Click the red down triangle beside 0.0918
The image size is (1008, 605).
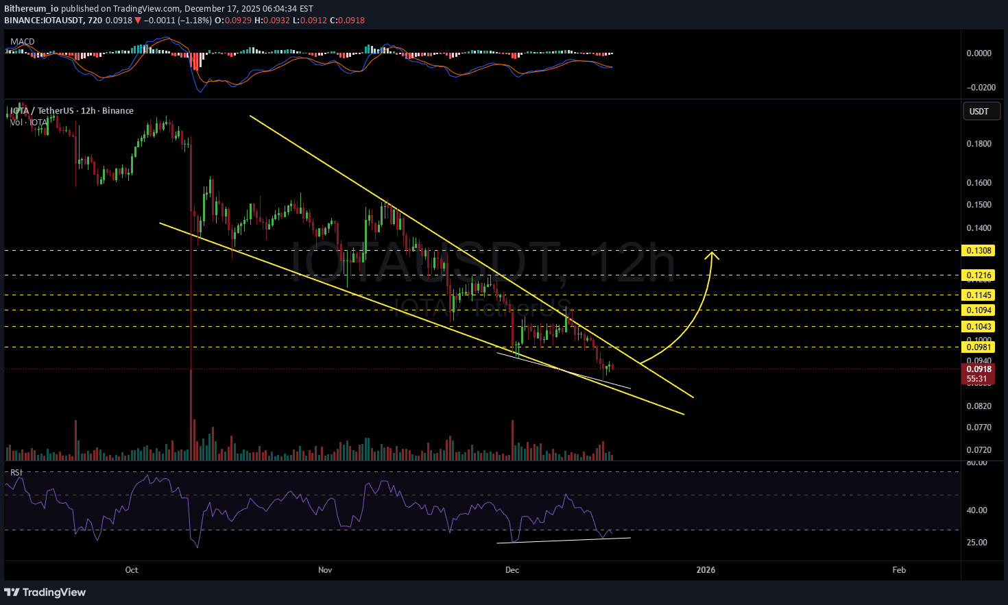tap(138, 21)
